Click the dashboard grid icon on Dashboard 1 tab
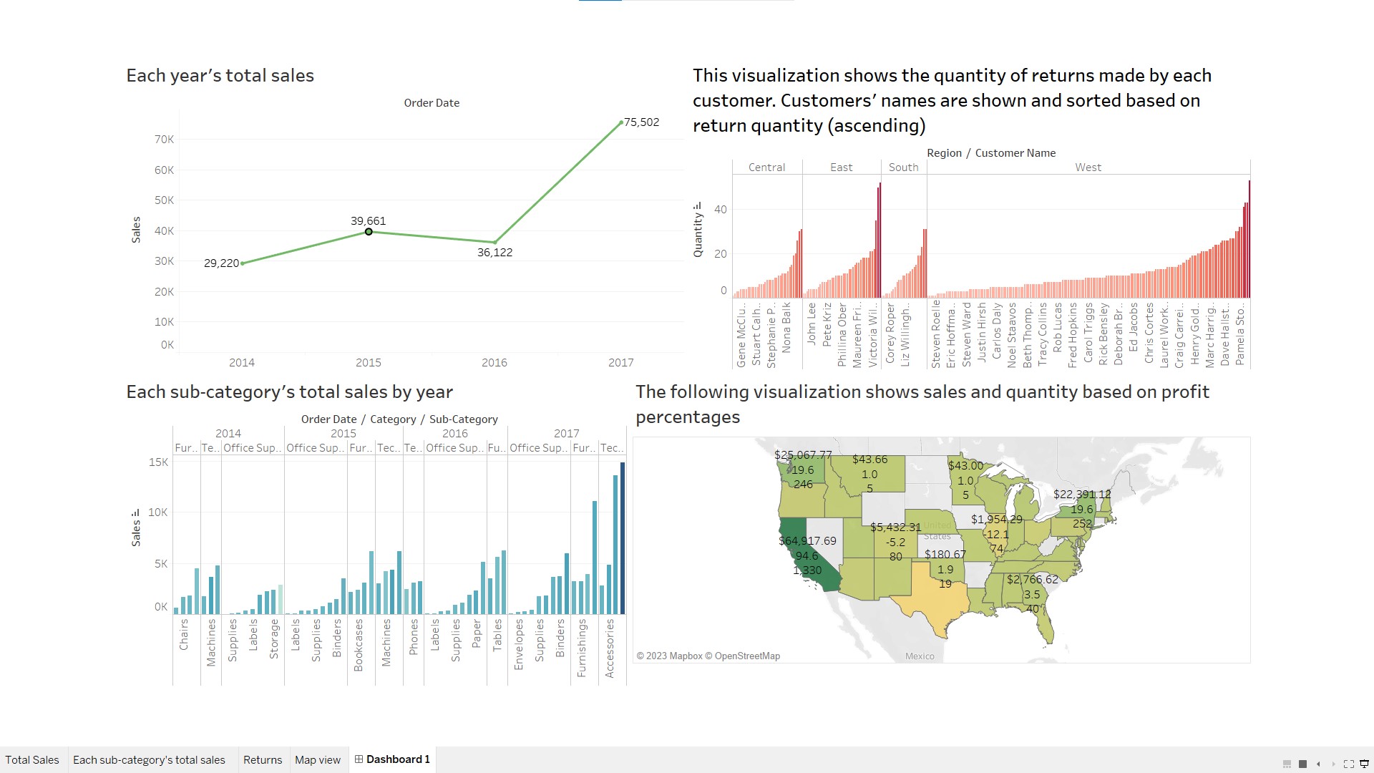This screenshot has height=773, width=1374. pos(358,759)
